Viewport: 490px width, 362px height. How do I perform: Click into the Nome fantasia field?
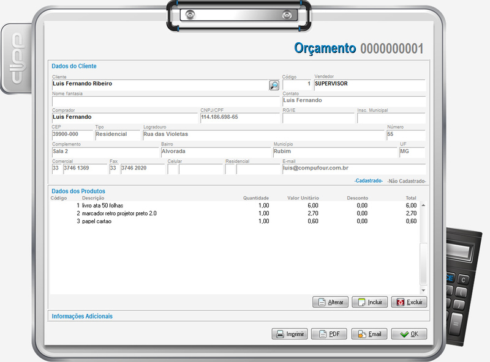pyautogui.click(x=165, y=101)
